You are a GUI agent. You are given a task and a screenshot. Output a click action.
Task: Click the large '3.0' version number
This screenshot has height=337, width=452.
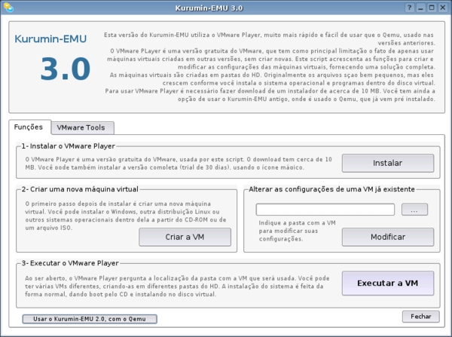click(x=66, y=69)
